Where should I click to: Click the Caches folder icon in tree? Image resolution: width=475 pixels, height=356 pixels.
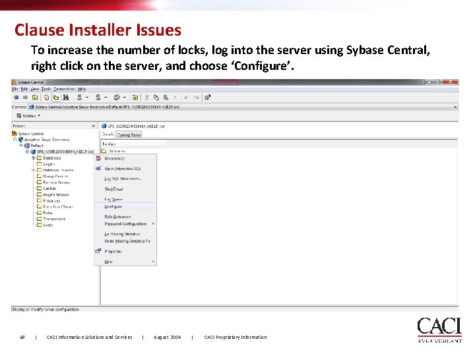[40, 188]
